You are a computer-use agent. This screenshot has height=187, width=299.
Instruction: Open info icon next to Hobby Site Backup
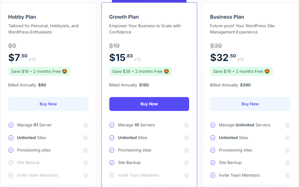86,163
